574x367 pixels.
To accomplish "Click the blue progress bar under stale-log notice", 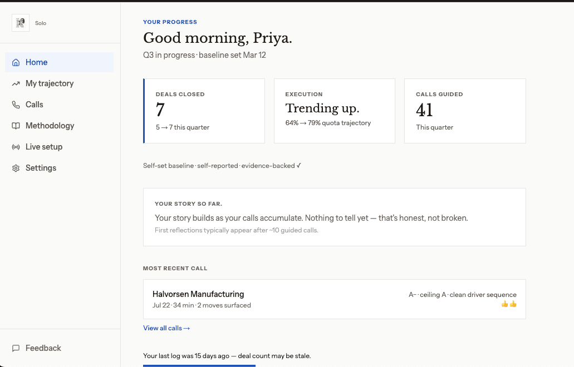I will (x=199, y=365).
